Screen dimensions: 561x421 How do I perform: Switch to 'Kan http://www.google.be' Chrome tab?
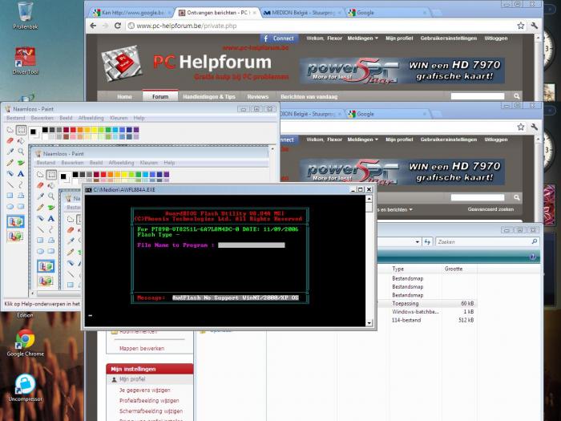(x=131, y=13)
